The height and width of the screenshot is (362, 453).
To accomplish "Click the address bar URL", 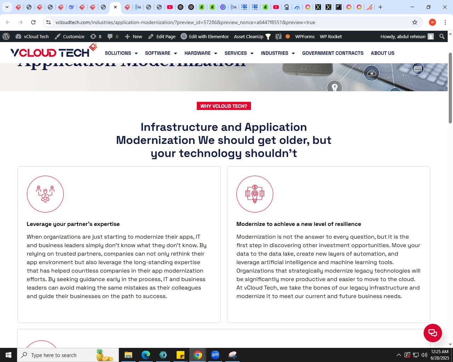I will (185, 22).
